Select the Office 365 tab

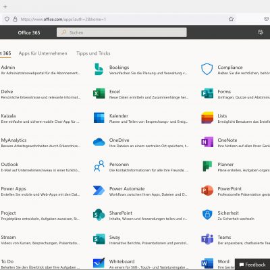pyautogui.click(x=5, y=53)
